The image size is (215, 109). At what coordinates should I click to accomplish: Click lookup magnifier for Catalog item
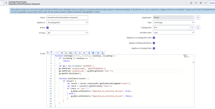tap(192, 27)
